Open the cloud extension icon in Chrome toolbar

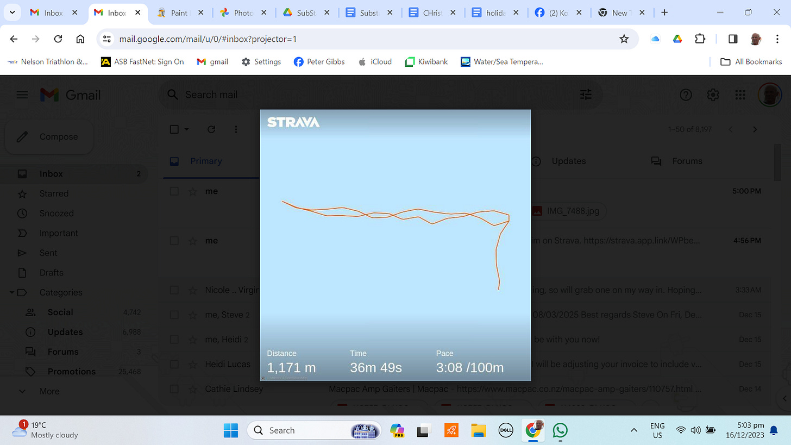(x=655, y=39)
